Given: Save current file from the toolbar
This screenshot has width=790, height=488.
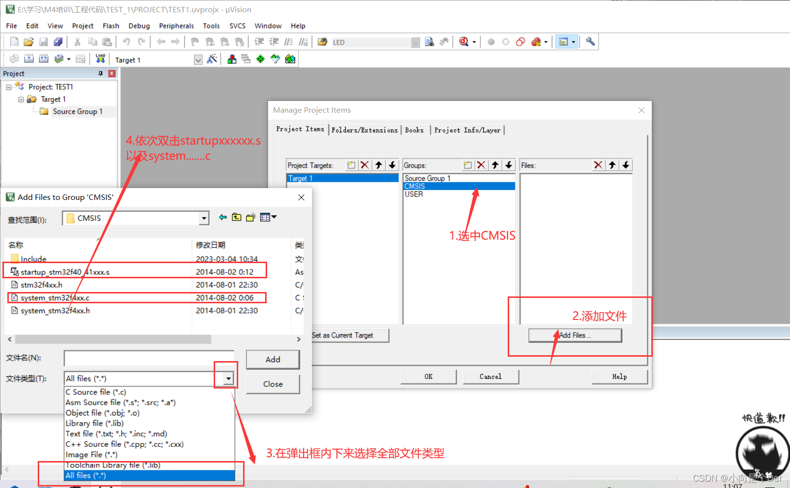Looking at the screenshot, I should coord(44,42).
